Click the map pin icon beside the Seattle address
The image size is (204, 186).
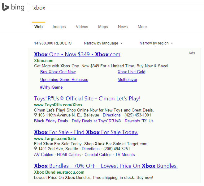36,149
